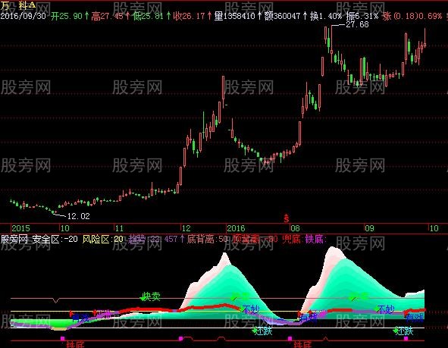Image resolution: width=448 pixels, height=348 pixels.
Task: Click the 还跌 signal below the 2016 decline
Action: pyautogui.click(x=263, y=331)
